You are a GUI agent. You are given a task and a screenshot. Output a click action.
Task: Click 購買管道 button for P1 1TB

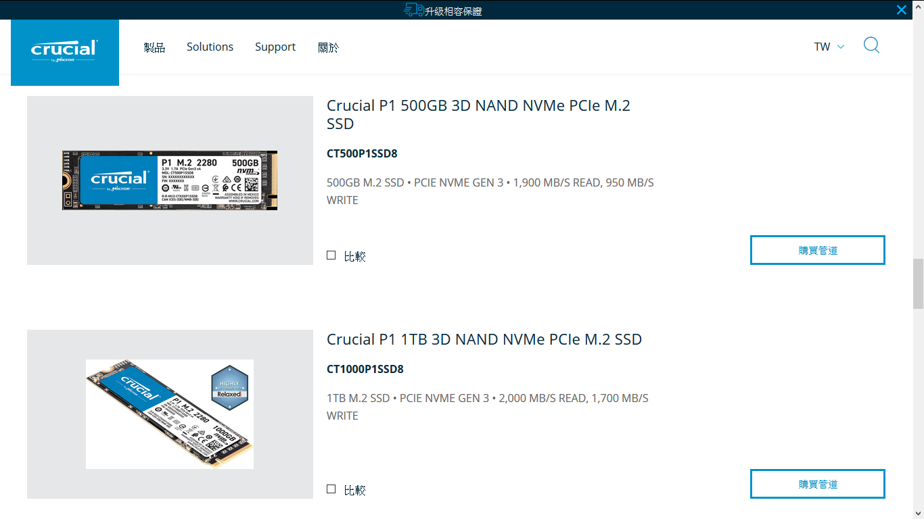click(x=818, y=484)
